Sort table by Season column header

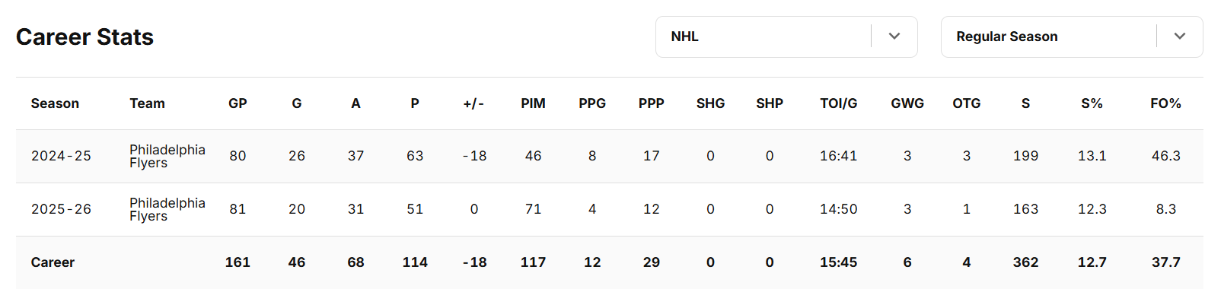[55, 103]
